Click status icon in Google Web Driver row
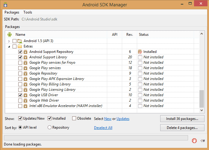 [x=140, y=100]
